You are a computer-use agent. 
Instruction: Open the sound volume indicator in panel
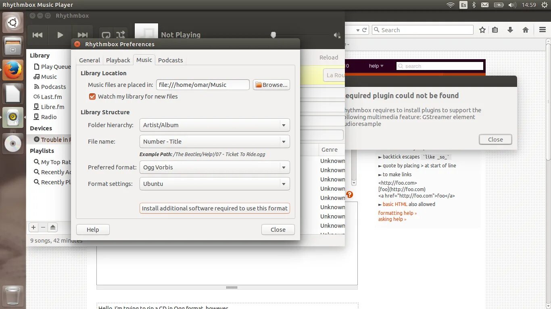pos(512,5)
